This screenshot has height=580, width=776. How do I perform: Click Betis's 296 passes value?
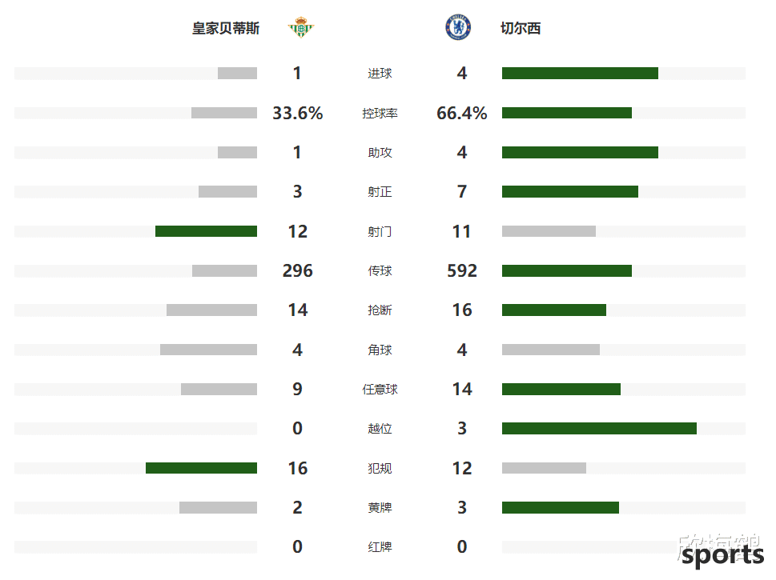point(297,270)
